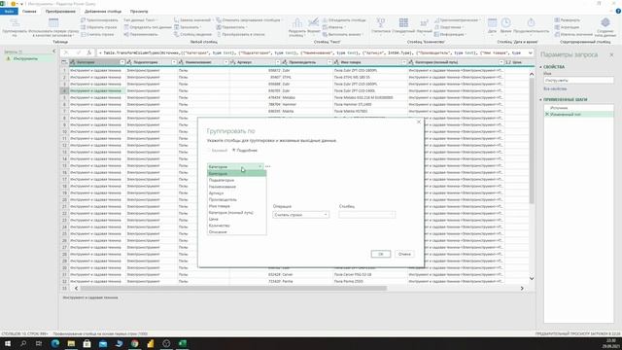Click the query name input field
The height and width of the screenshot is (350, 622).
coord(578,80)
